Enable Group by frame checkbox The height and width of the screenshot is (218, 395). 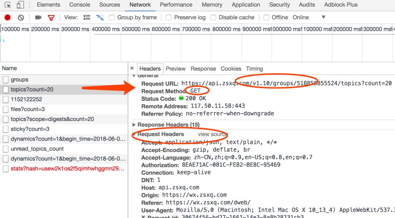112,18
